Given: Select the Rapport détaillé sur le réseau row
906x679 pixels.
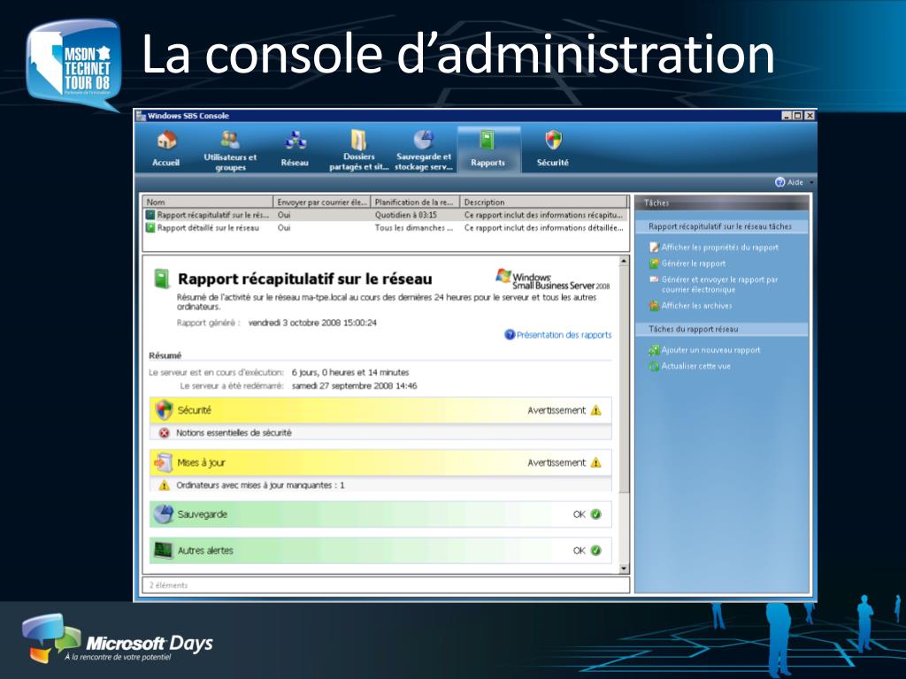Looking at the screenshot, I should pyautogui.click(x=385, y=228).
